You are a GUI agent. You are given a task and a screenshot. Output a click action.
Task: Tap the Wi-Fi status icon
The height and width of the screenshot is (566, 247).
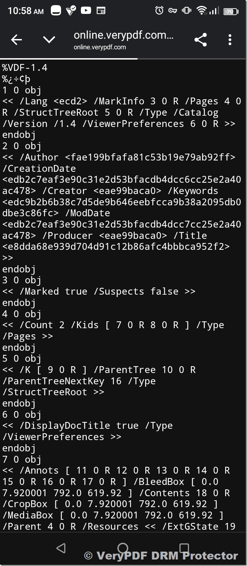(202, 11)
